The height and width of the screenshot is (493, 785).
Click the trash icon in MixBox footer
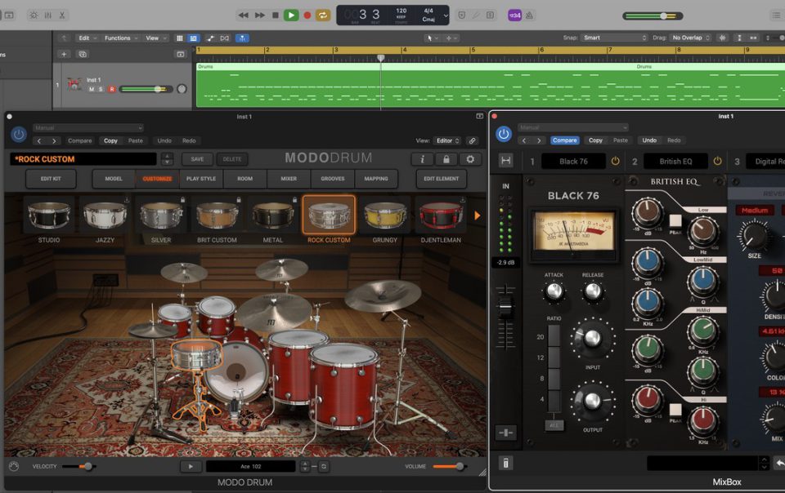[x=505, y=464]
